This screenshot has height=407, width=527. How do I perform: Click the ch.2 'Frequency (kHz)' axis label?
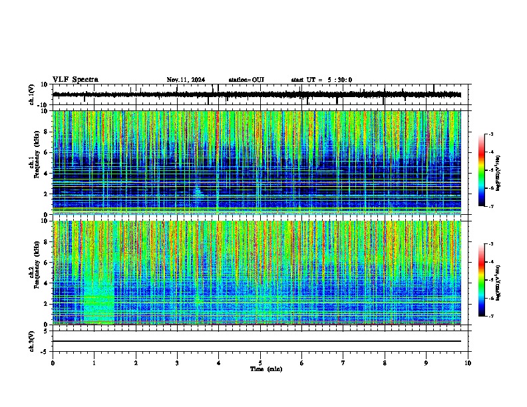tap(37, 265)
